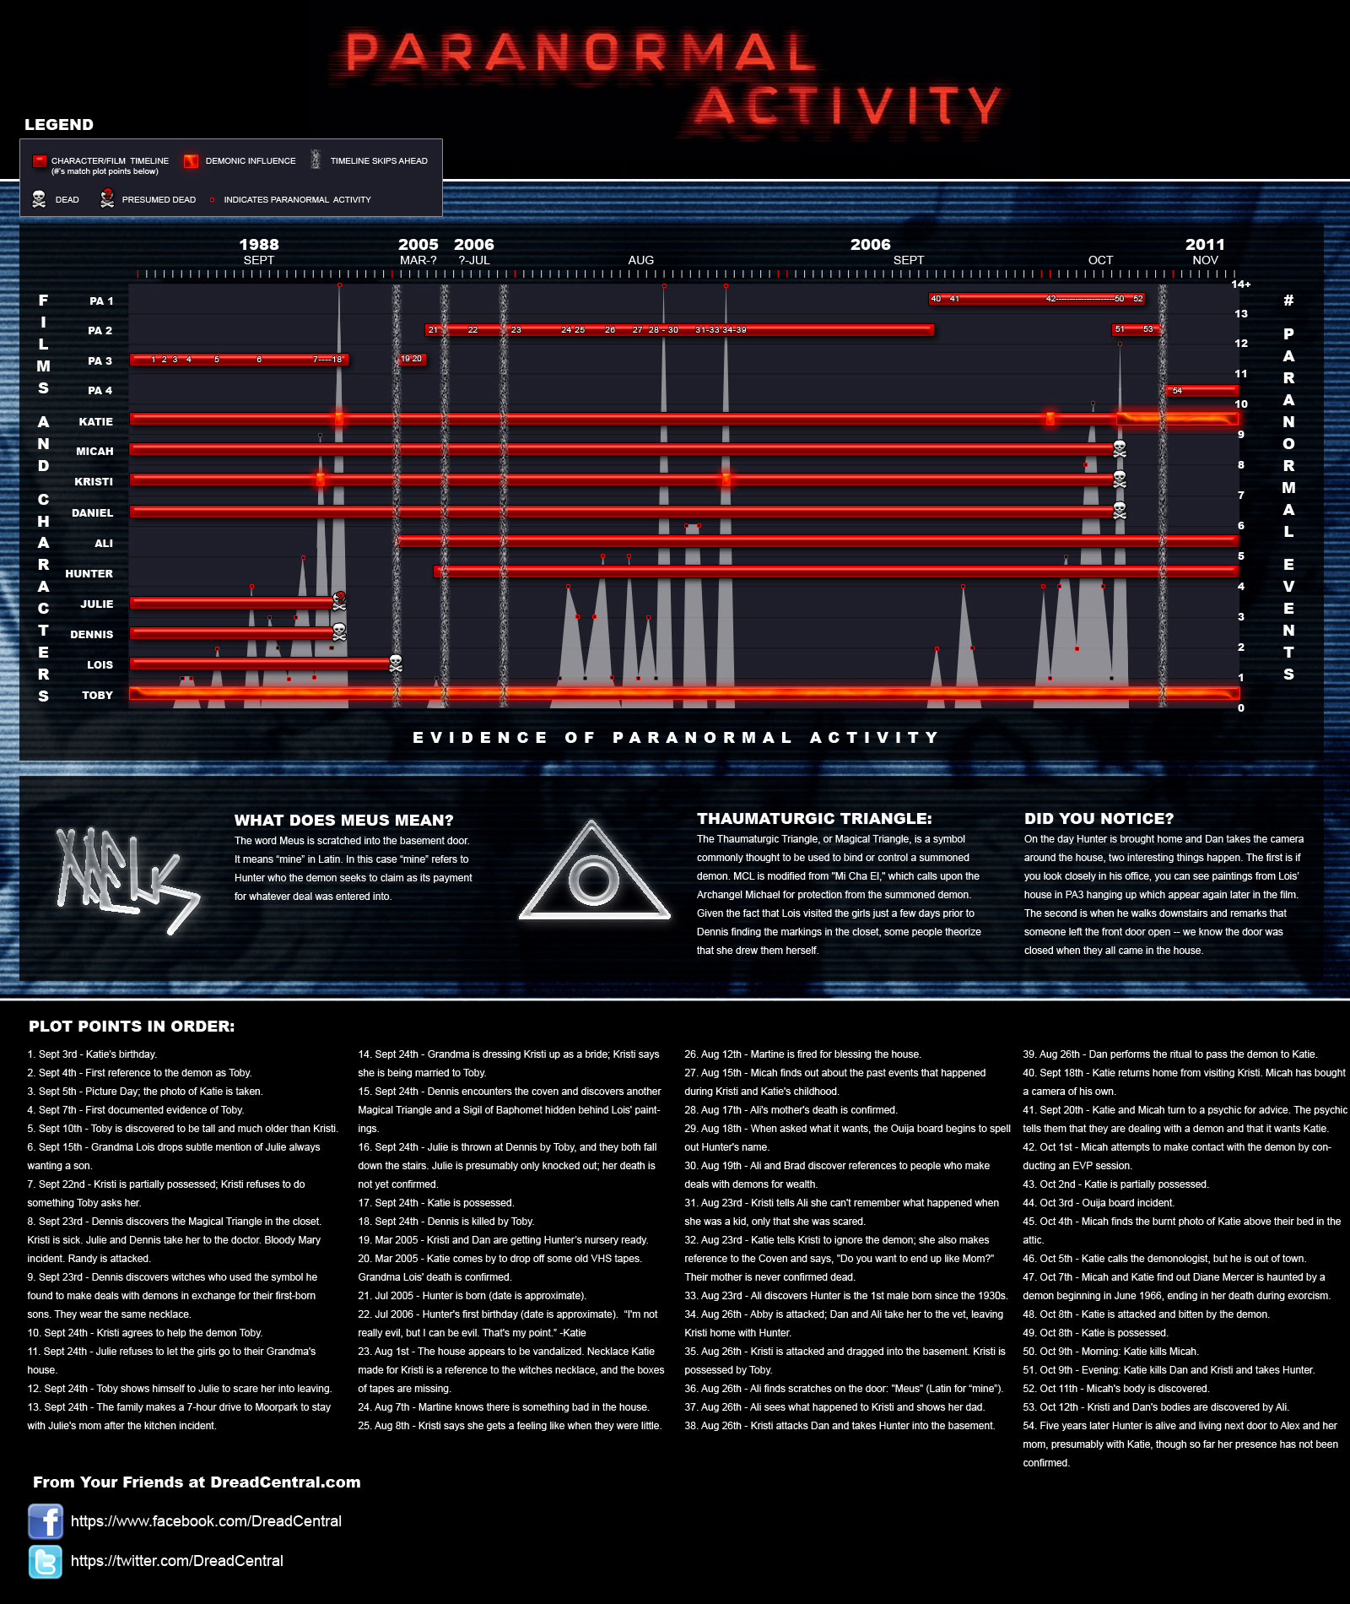Select the Dead skull icon in legend
Screen dimensions: 1350x1604
pyautogui.click(x=39, y=199)
